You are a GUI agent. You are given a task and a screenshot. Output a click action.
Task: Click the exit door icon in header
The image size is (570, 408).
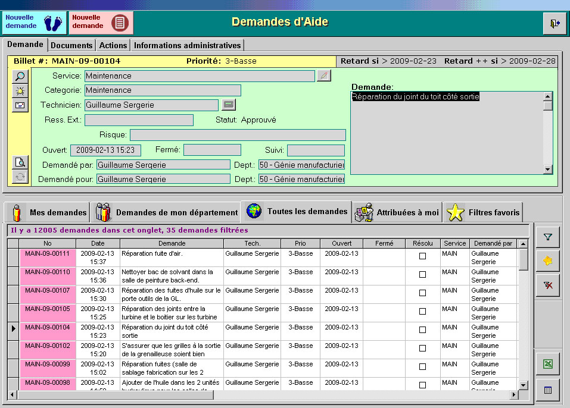[x=555, y=24]
